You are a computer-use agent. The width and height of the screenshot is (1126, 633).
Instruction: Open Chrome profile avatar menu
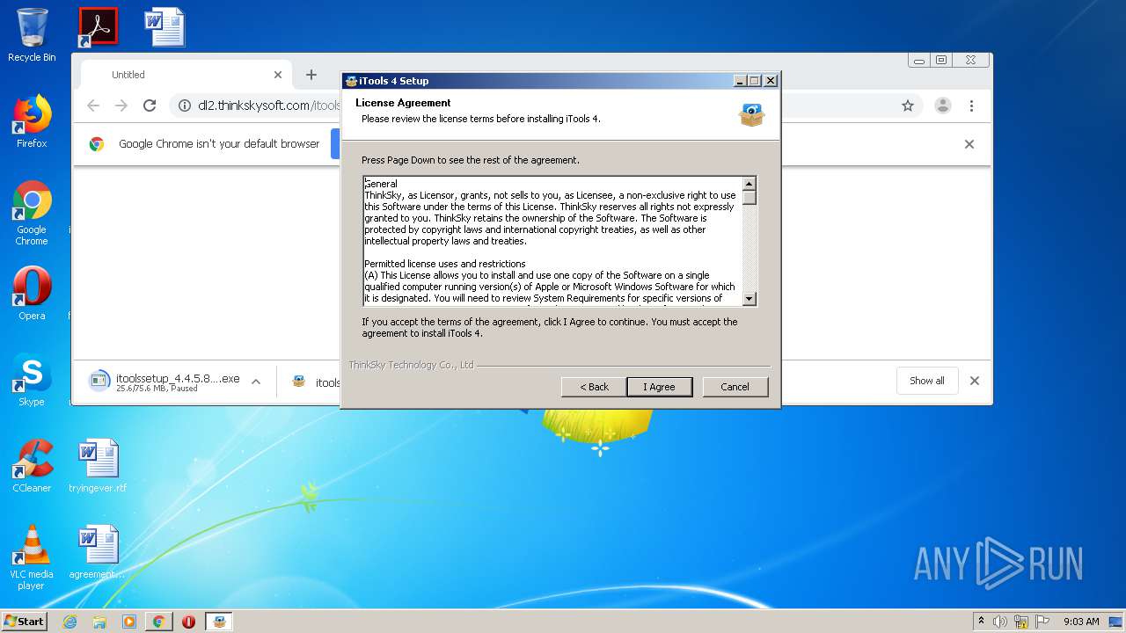(x=943, y=105)
